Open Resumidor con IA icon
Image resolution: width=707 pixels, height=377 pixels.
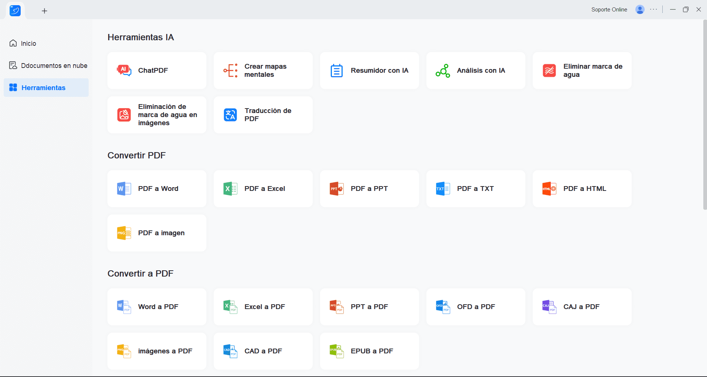[336, 71]
